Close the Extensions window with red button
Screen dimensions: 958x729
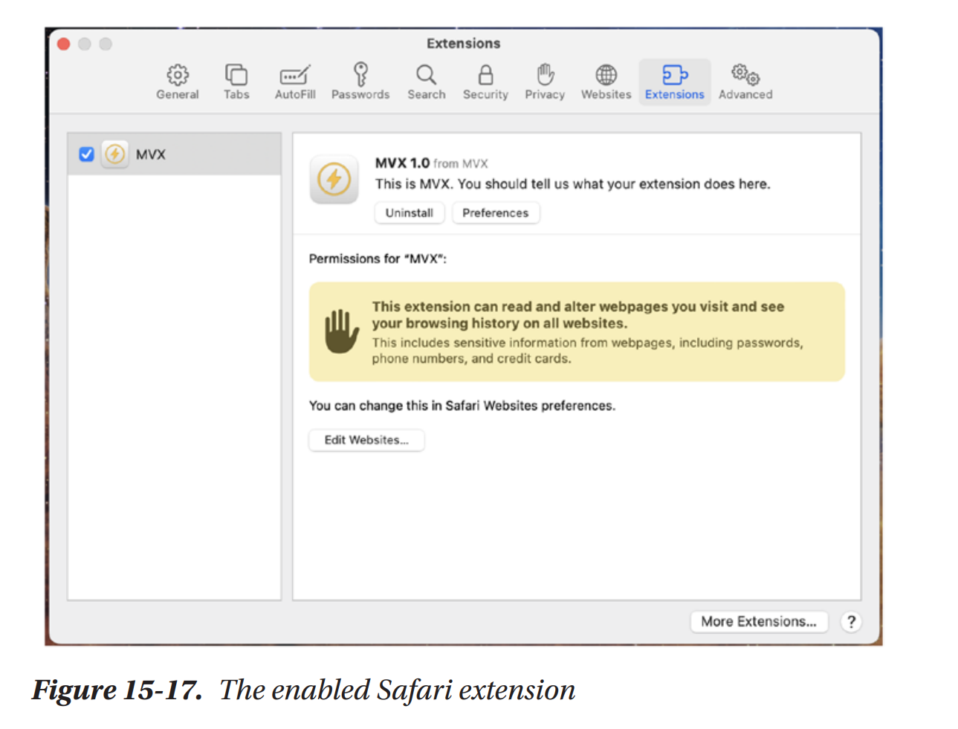click(64, 44)
